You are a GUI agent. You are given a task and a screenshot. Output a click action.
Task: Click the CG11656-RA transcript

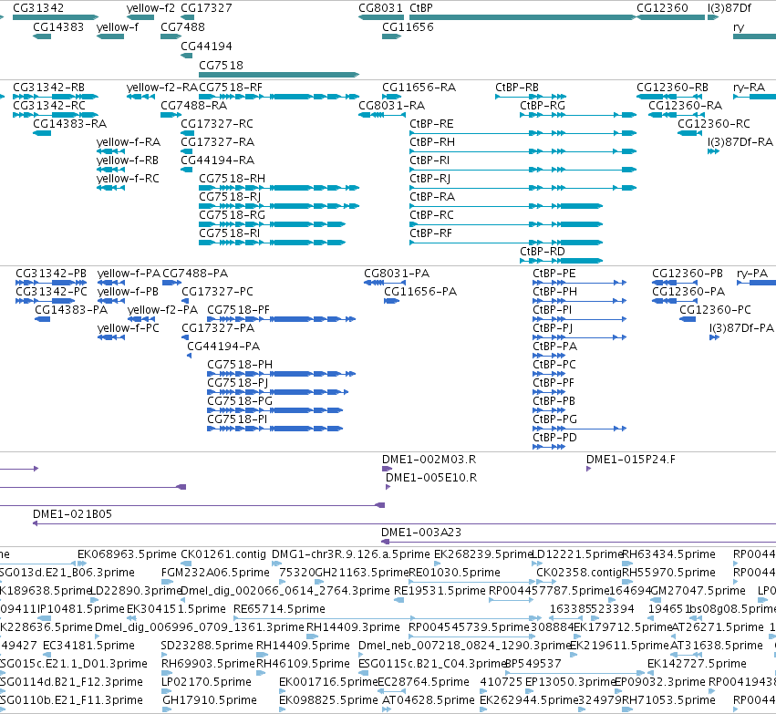[391, 97]
